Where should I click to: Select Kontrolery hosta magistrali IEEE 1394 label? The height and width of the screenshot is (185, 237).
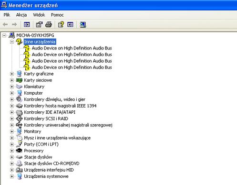point(60,106)
